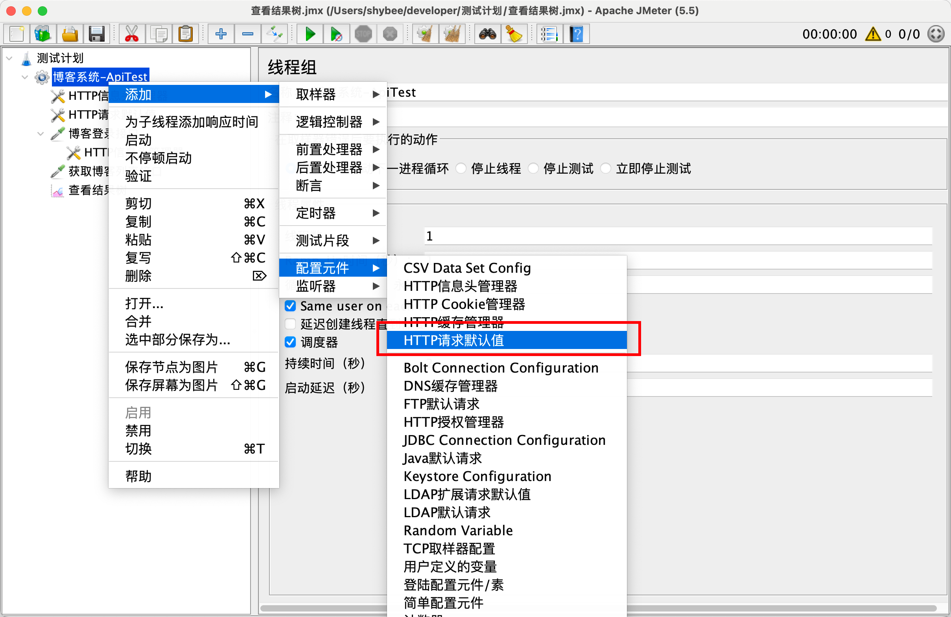Image resolution: width=951 pixels, height=617 pixels.
Task: Click the remote engine status icon
Action: [x=936, y=34]
